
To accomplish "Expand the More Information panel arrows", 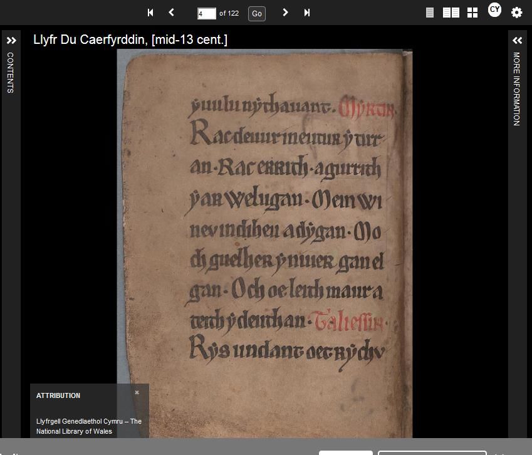I will click(518, 41).
